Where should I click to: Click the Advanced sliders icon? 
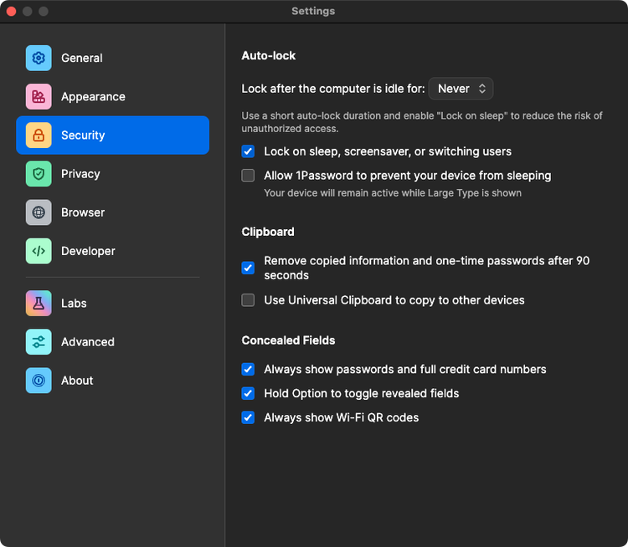[x=39, y=342]
